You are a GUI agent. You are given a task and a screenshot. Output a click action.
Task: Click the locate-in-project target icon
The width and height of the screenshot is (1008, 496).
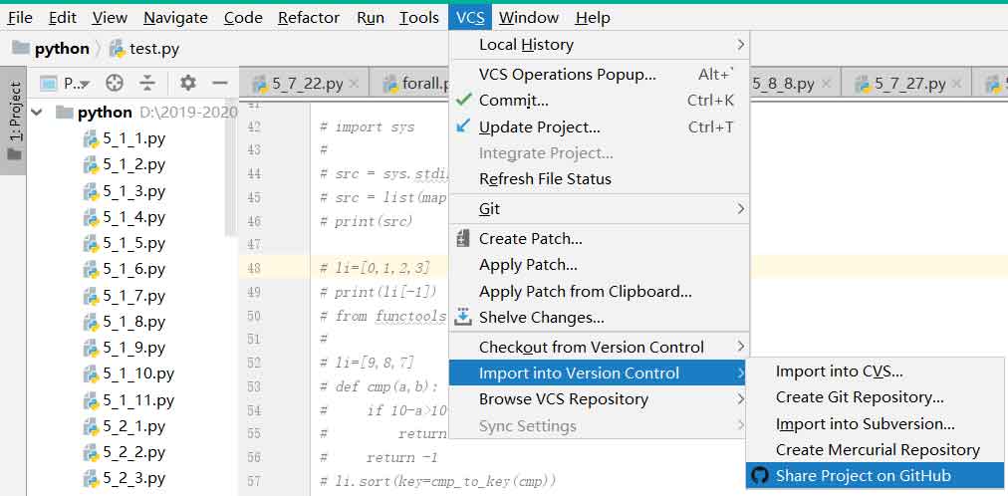[x=114, y=83]
